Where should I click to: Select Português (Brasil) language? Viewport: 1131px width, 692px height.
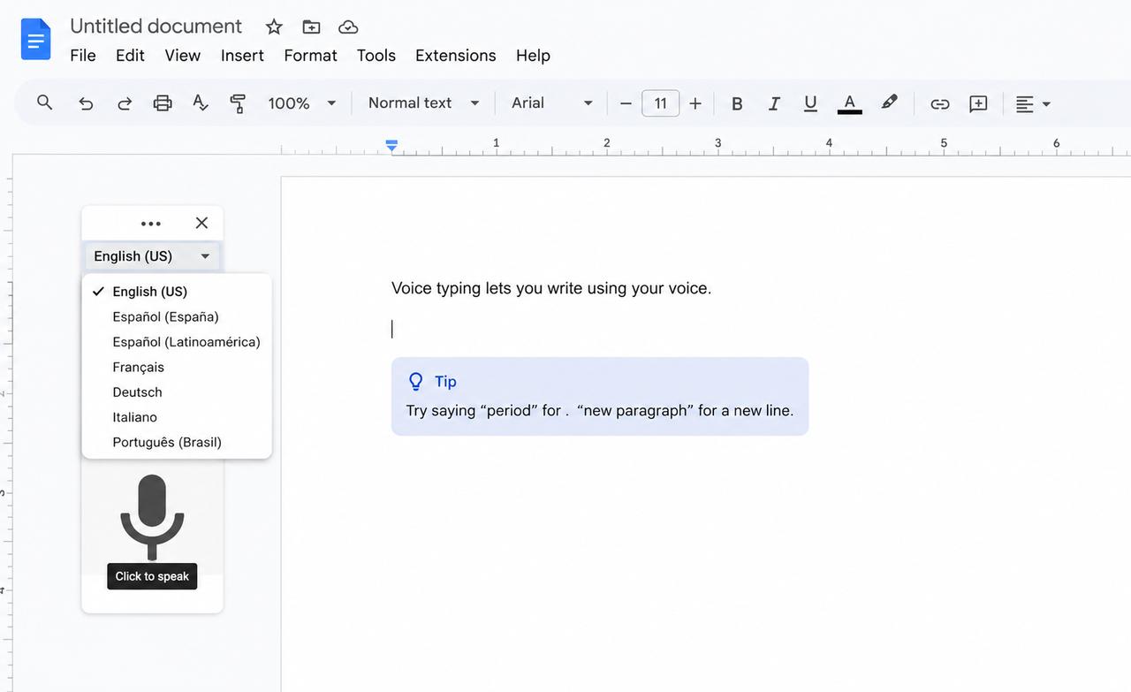pyautogui.click(x=177, y=442)
